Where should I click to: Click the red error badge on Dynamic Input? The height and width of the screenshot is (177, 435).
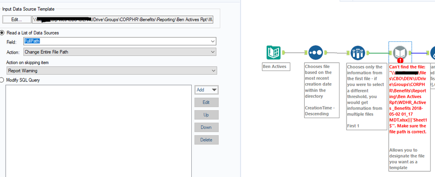click(x=400, y=60)
